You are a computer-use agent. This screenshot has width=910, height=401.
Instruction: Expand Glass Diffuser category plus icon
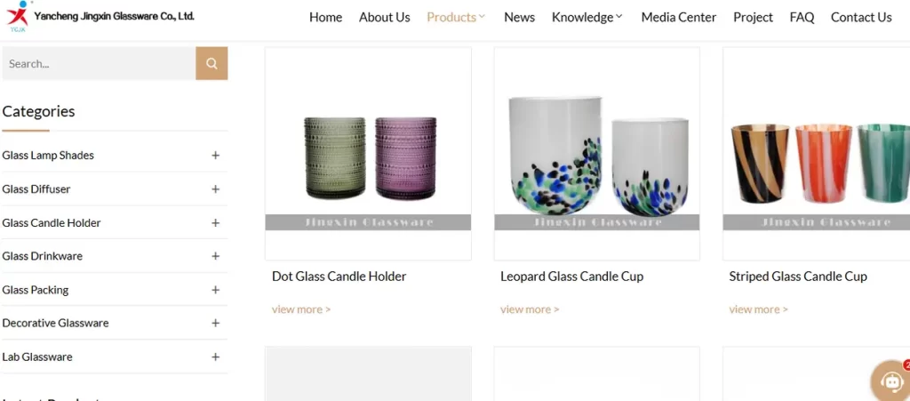click(x=215, y=188)
